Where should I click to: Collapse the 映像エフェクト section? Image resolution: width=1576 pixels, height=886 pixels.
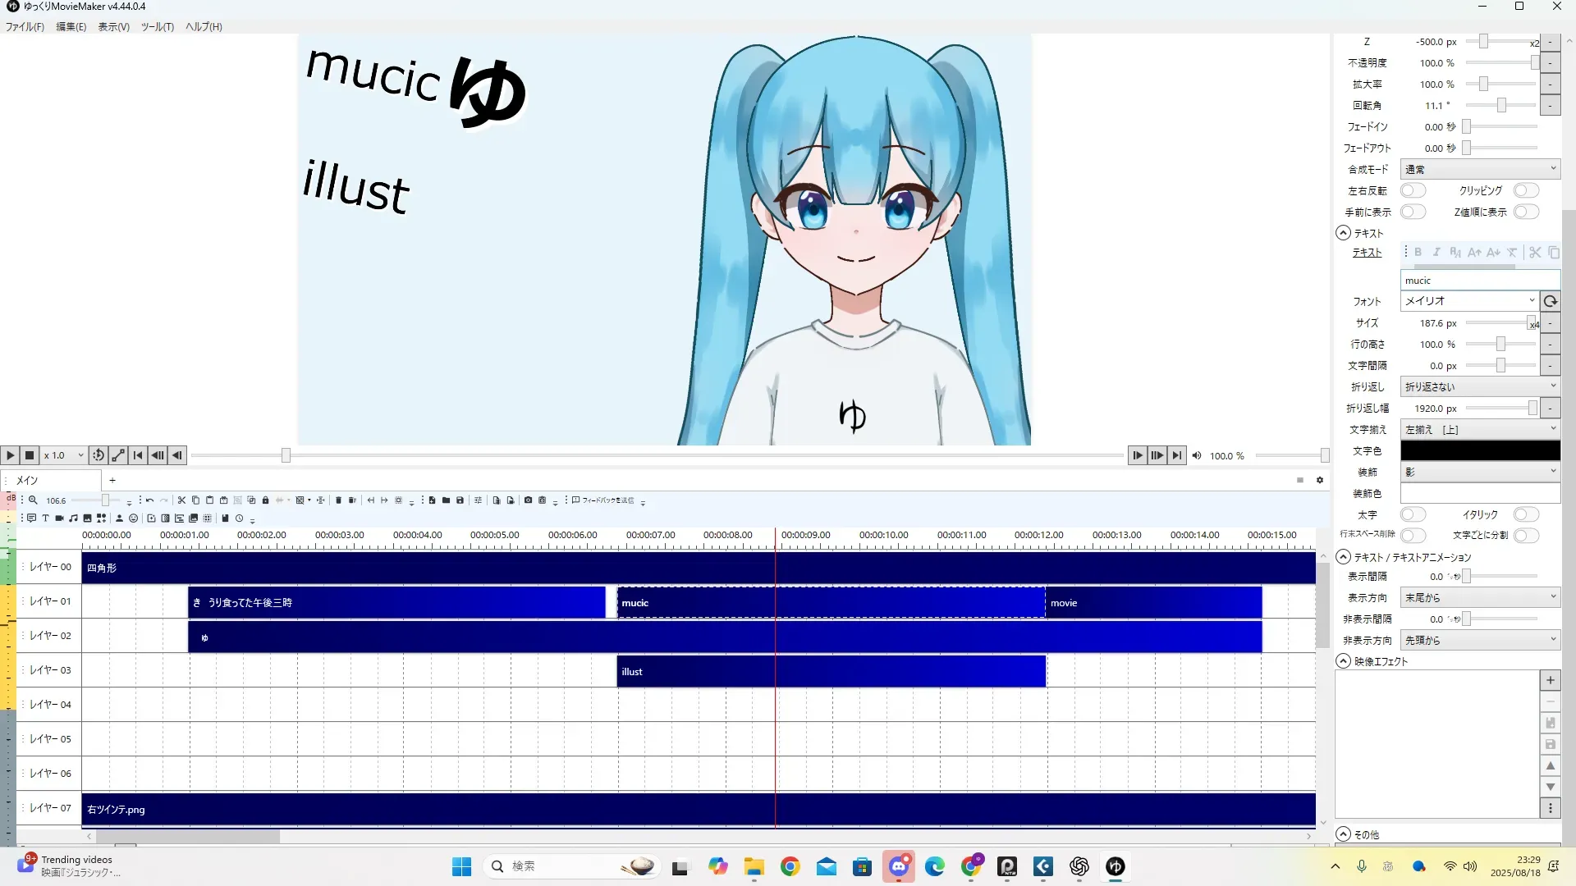coord(1344,661)
